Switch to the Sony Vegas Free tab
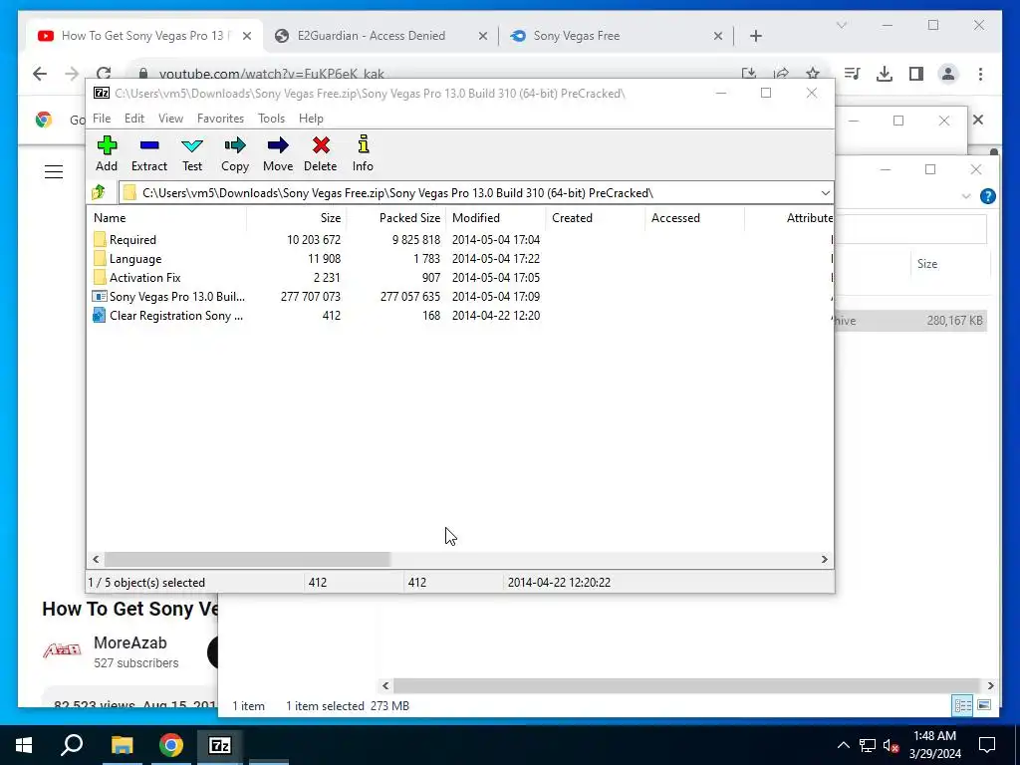 (x=577, y=36)
